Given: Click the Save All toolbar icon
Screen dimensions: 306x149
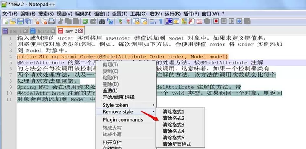Looking at the screenshot, I should point(28,21).
